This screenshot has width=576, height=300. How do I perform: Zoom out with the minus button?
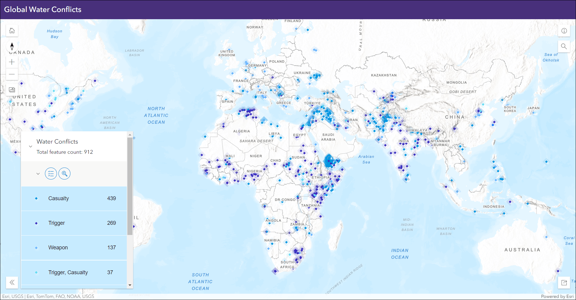click(x=12, y=74)
